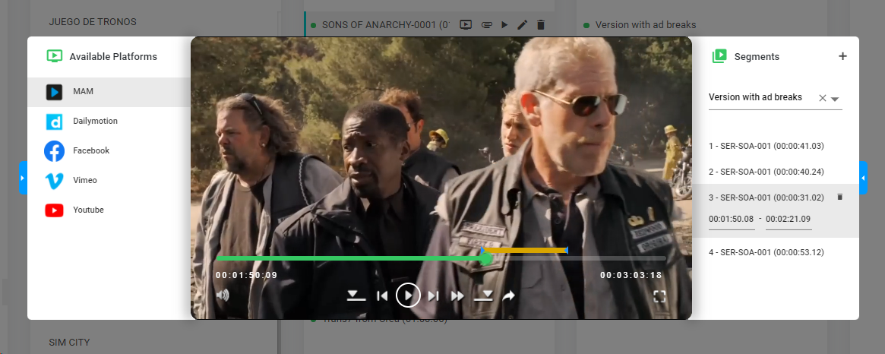Select segment 1 - SER-SOA-001
885x354 pixels.
pyautogui.click(x=766, y=146)
